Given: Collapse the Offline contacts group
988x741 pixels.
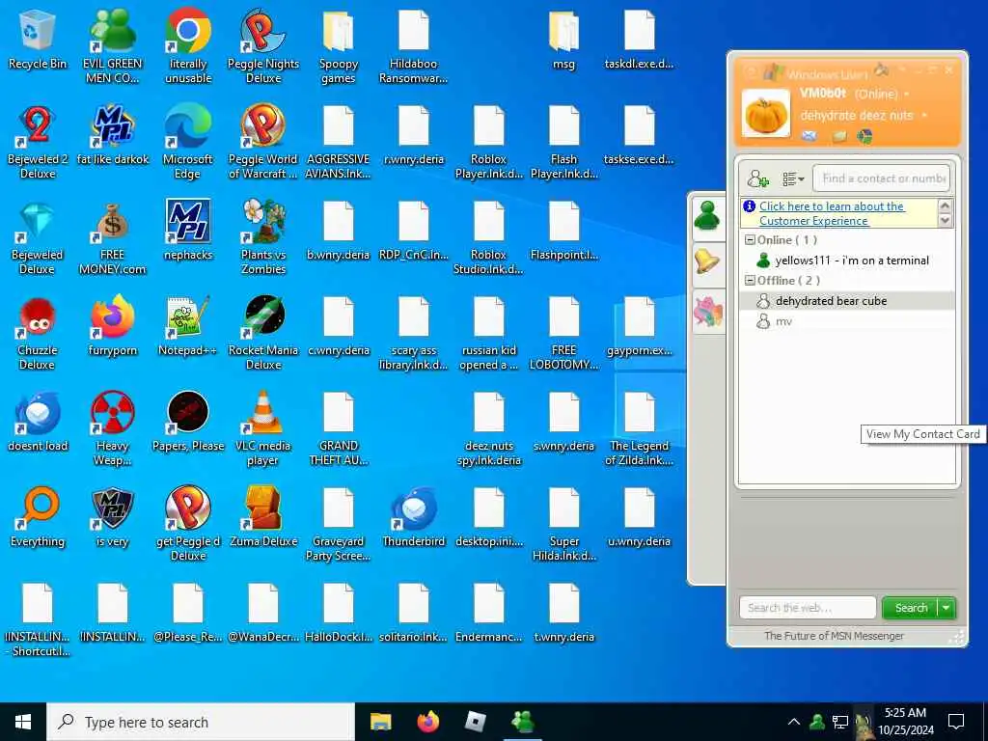Looking at the screenshot, I should click(750, 281).
